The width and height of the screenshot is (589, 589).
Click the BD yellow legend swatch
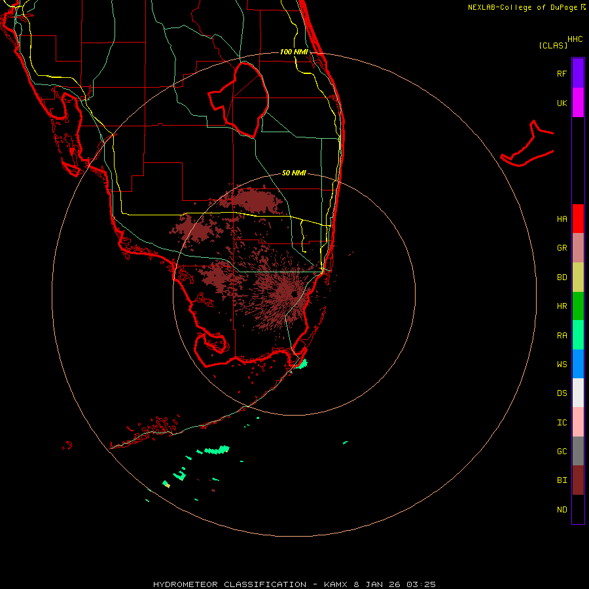pyautogui.click(x=578, y=277)
